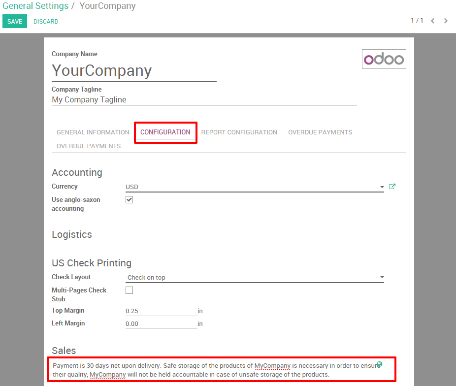Go to the previous record arrow
The height and width of the screenshot is (386, 456).
pyautogui.click(x=433, y=21)
